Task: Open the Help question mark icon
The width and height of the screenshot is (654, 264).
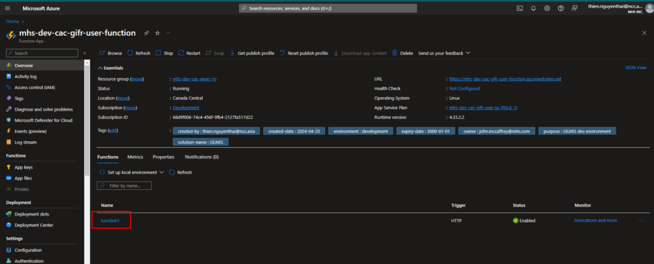Action: click(561, 8)
